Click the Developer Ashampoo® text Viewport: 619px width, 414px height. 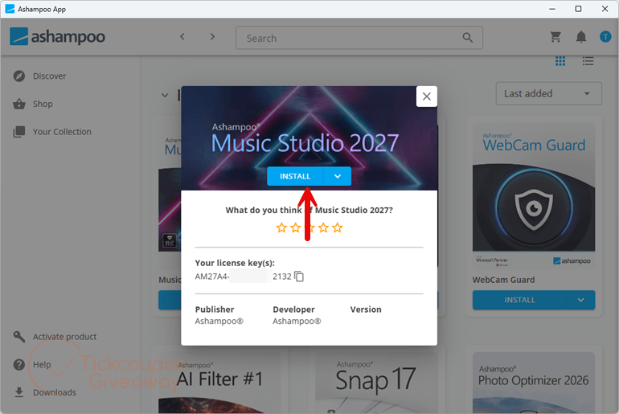tap(297, 322)
